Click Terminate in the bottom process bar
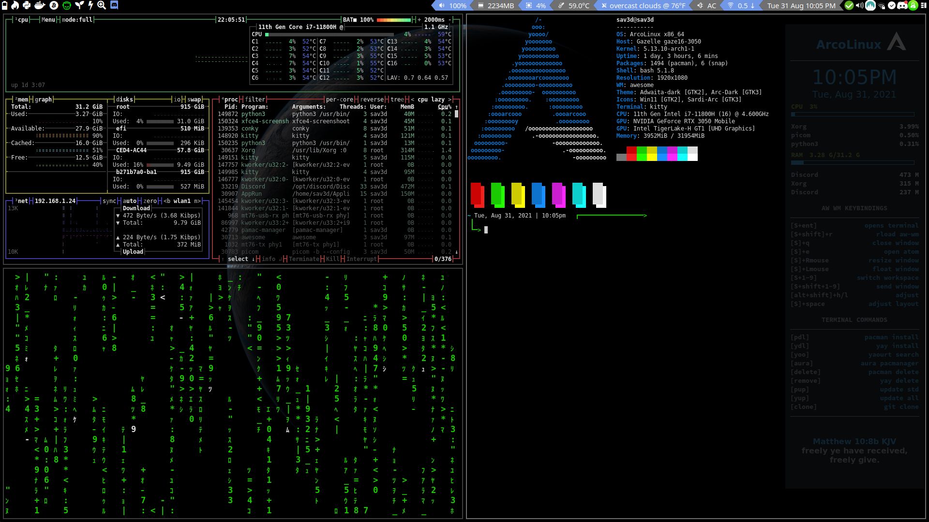Screen dimensions: 929x522 304,259
